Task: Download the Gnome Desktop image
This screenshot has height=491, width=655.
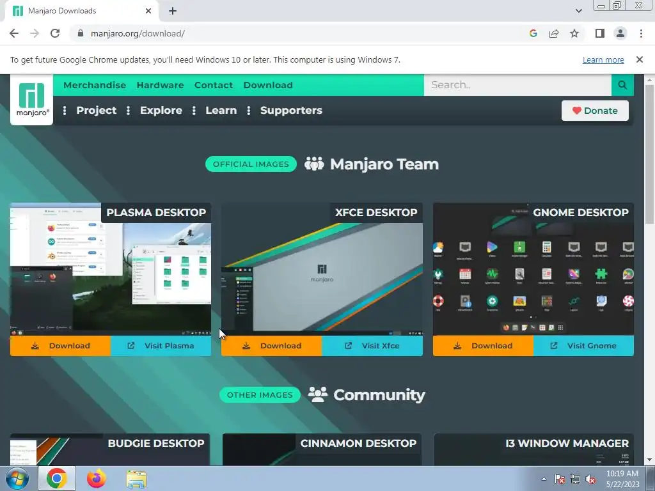Action: (484, 346)
